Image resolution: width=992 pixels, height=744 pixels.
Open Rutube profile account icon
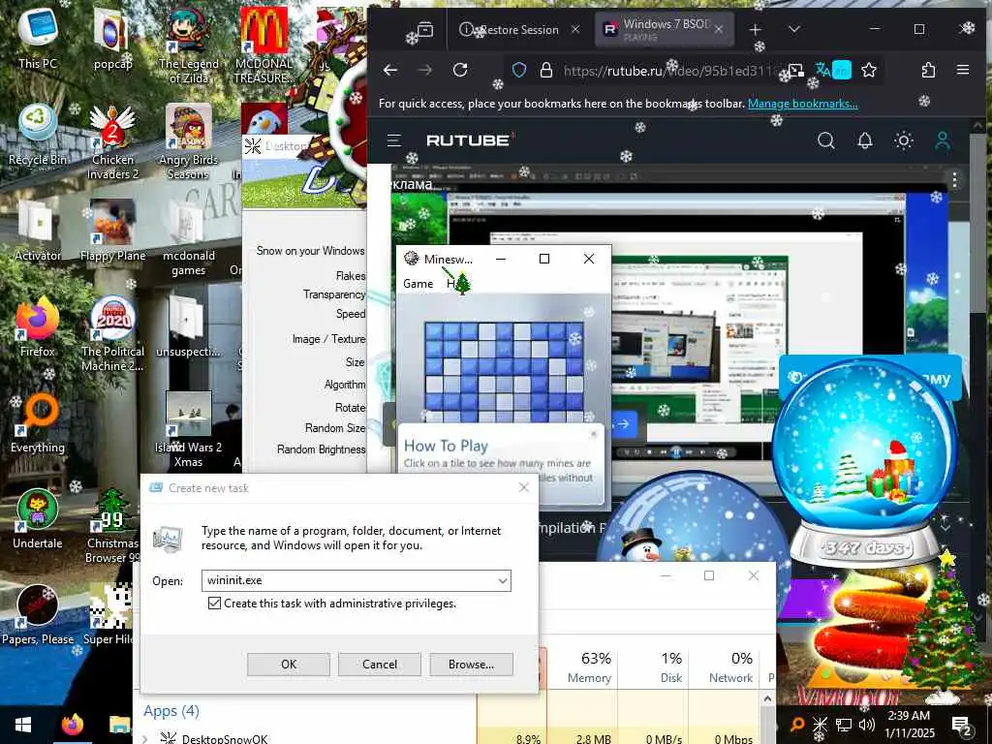[943, 139]
